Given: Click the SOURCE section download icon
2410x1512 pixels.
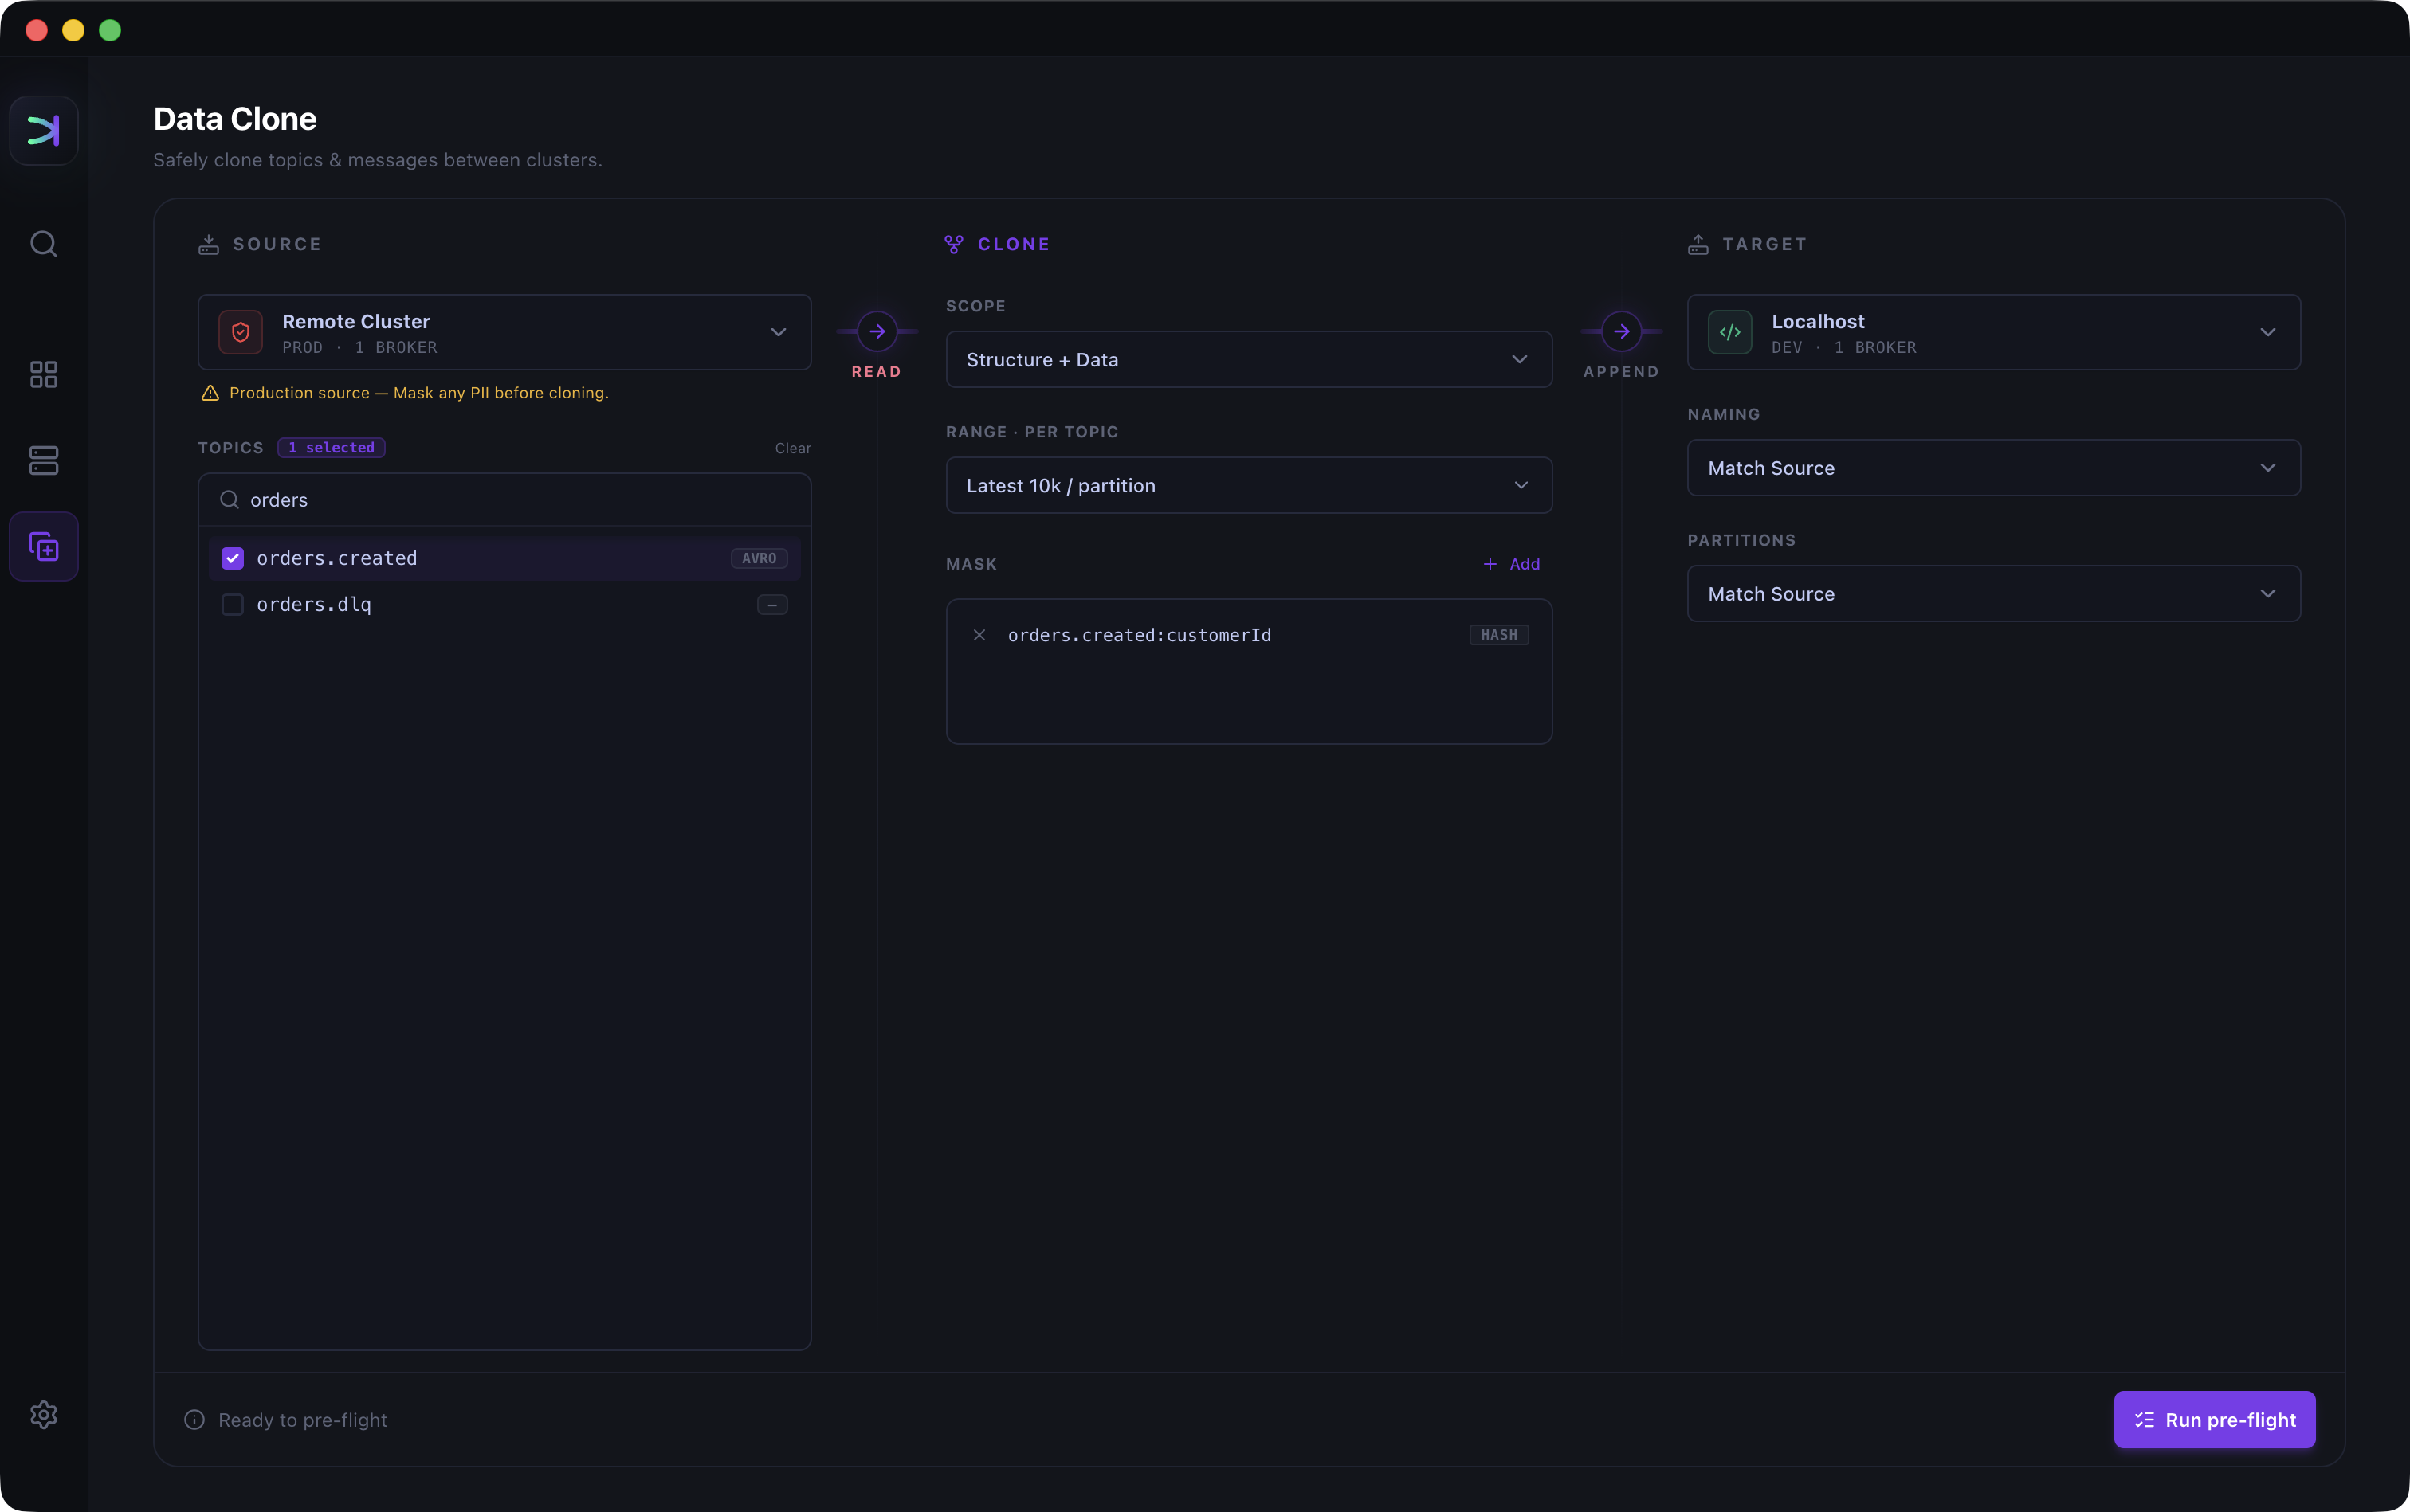Looking at the screenshot, I should click(x=208, y=244).
